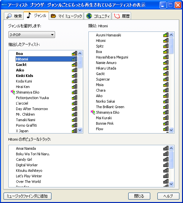
Task: Click the artist list scrollbar thumb
Action: pos(80,62)
